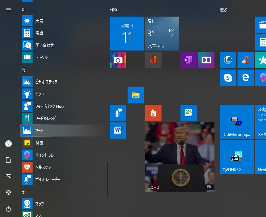
Task: Jump to the ま letter group header
Action: coord(23,192)
